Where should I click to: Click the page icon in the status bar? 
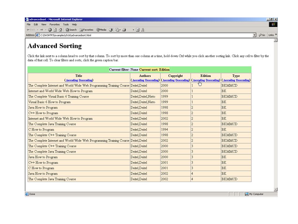27,194
